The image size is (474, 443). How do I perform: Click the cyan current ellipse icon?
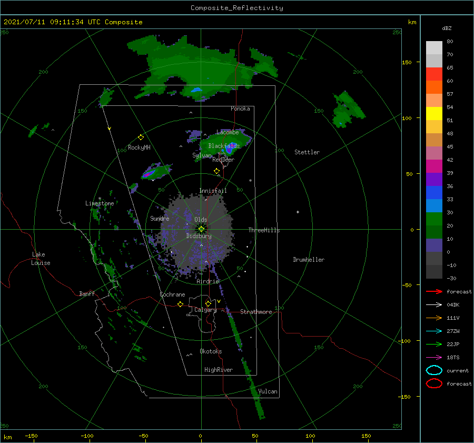(x=434, y=370)
